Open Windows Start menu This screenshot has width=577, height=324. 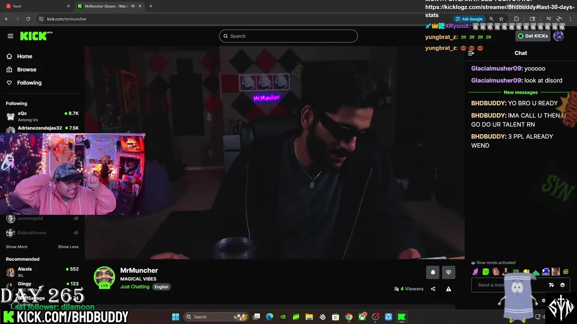coord(175,317)
